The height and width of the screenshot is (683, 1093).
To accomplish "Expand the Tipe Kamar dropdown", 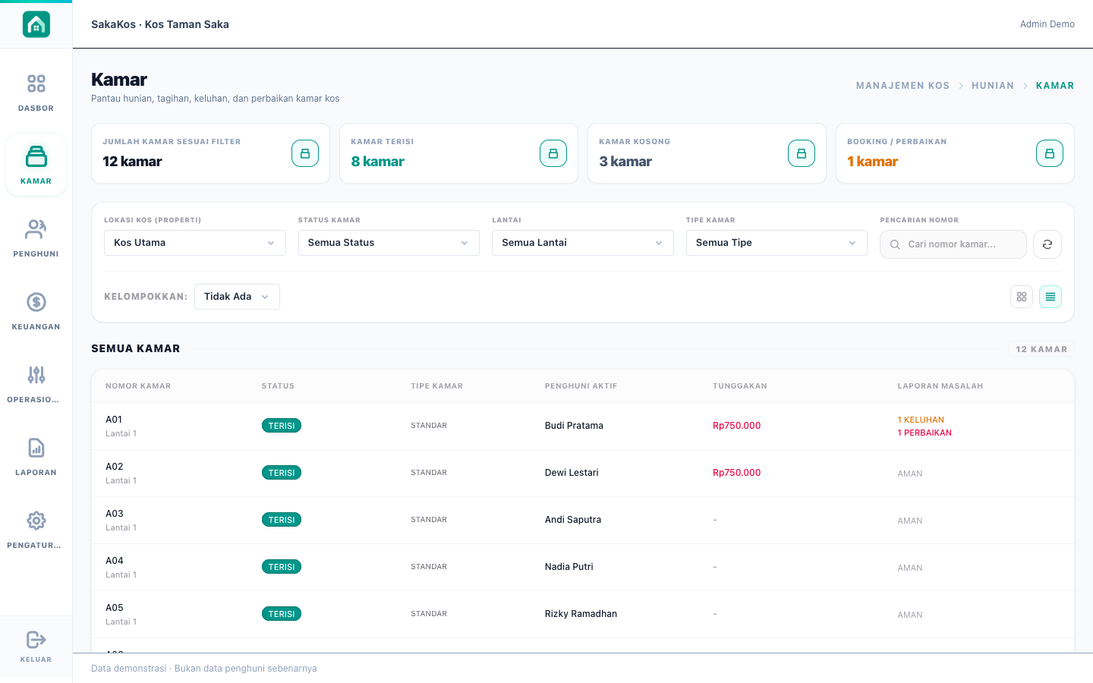I will click(x=776, y=243).
